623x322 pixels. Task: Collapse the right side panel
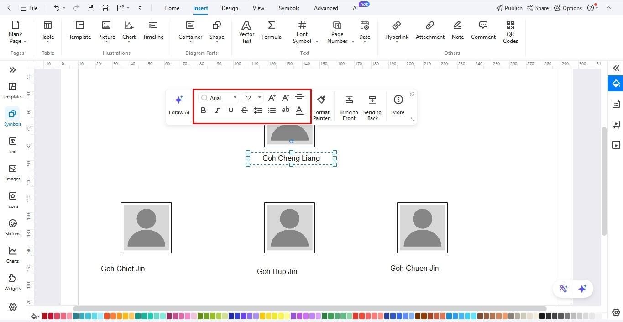pyautogui.click(x=616, y=68)
